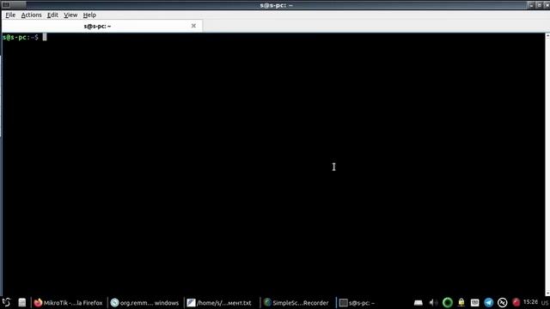Open the application launcher menu icon
Image resolution: width=550 pixels, height=309 pixels.
(6, 302)
